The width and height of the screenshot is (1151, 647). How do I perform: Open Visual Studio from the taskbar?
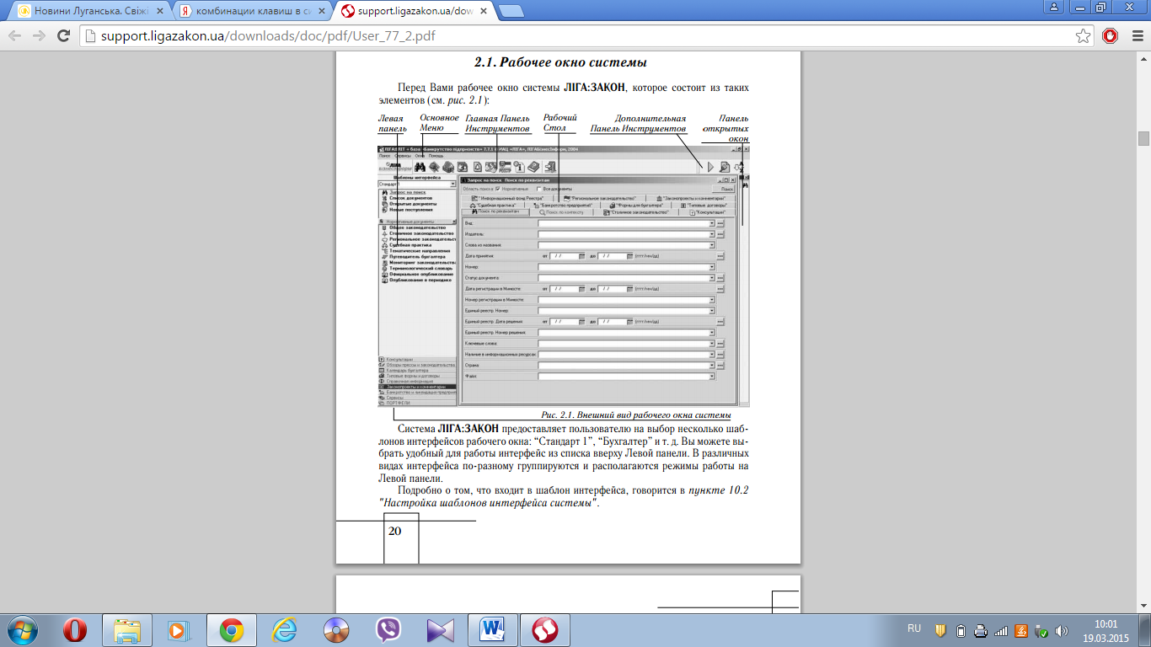441,630
